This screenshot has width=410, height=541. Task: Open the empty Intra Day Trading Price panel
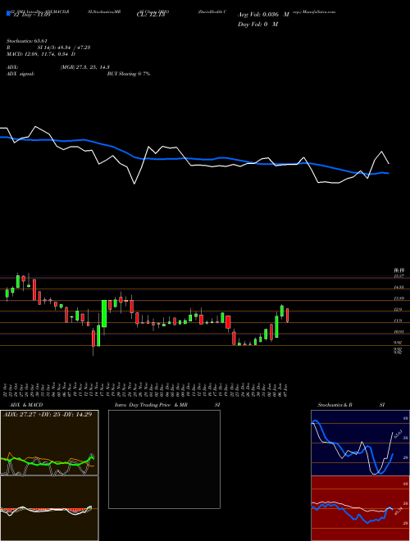coord(164,459)
